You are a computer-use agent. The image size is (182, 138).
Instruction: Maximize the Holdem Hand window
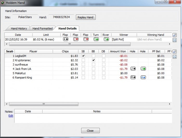(165, 2)
